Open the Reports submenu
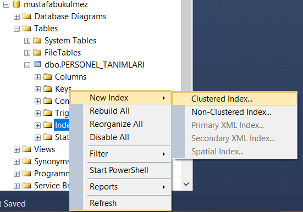Screen dimensions: 303x212 click(120, 187)
